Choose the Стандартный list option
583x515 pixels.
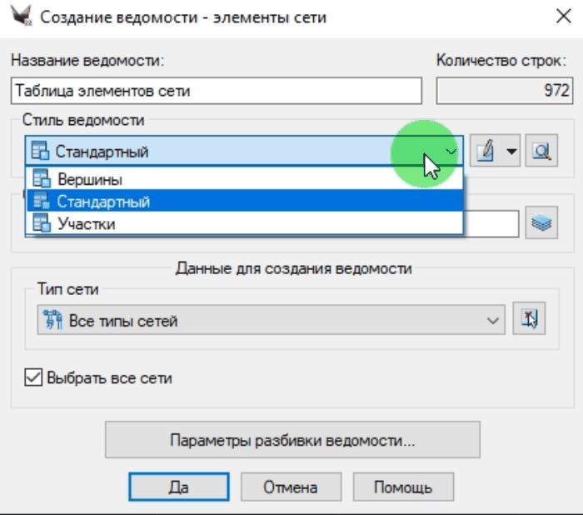pyautogui.click(x=245, y=201)
